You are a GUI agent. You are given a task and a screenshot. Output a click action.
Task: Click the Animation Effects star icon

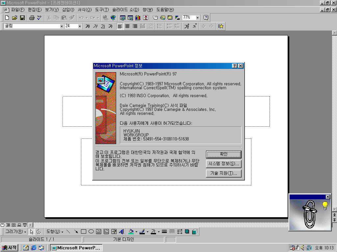tap(221, 26)
